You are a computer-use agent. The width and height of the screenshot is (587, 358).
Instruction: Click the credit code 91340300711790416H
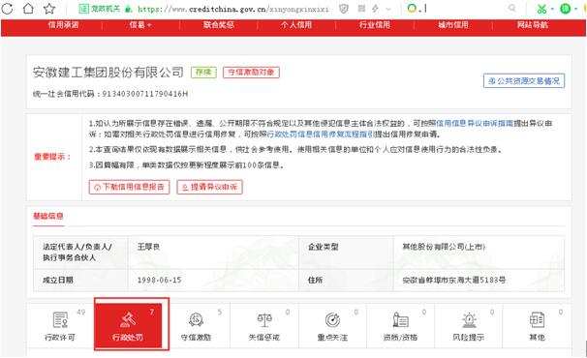145,94
